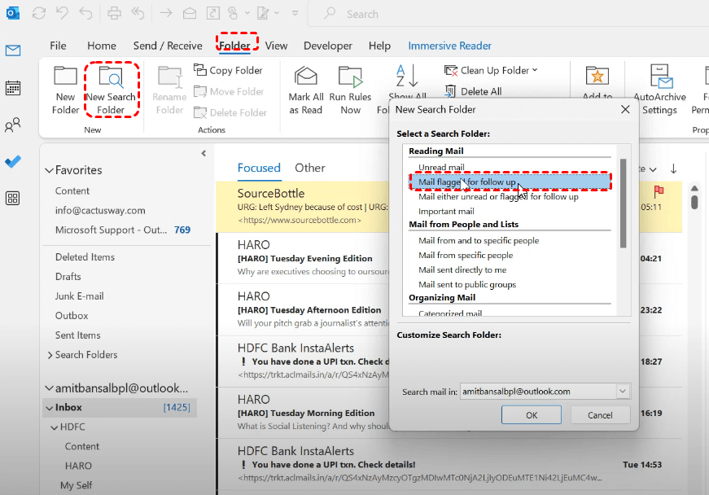The height and width of the screenshot is (495, 709).
Task: Open AutoArchive Settings
Action: pyautogui.click(x=659, y=90)
